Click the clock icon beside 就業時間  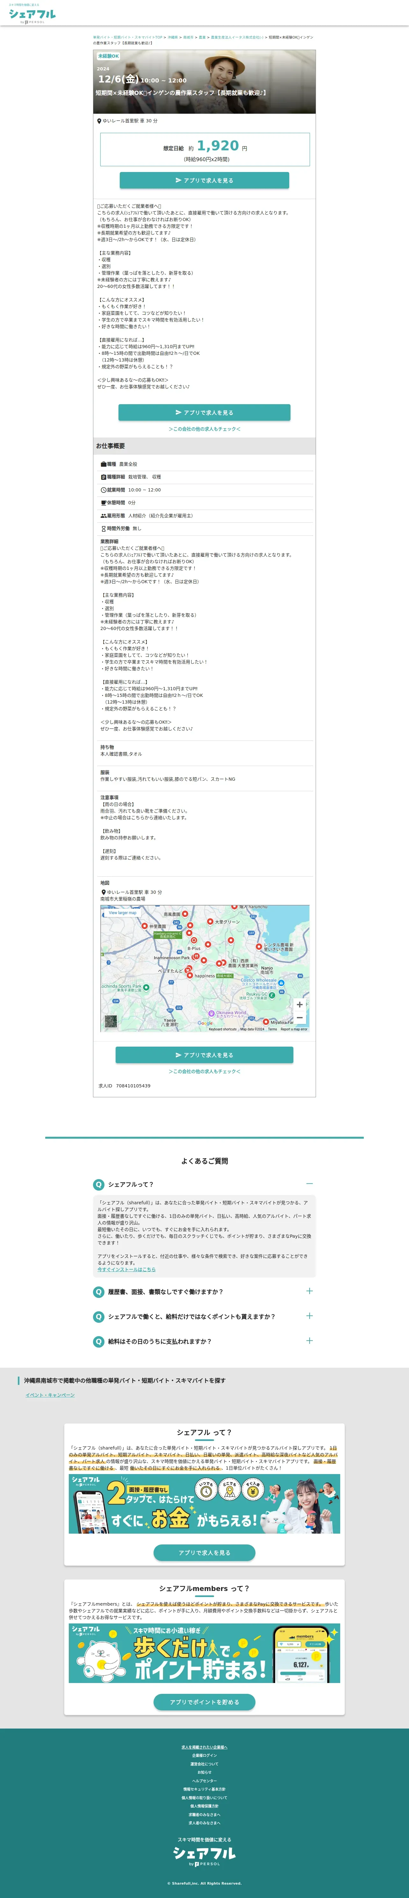pos(103,490)
